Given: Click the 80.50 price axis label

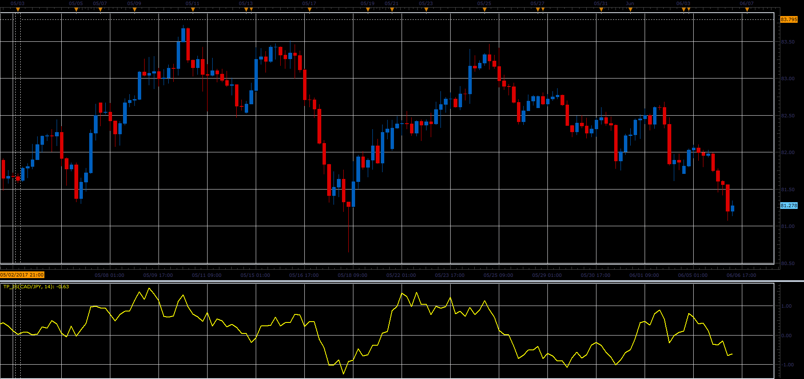Looking at the screenshot, I should click(788, 263).
